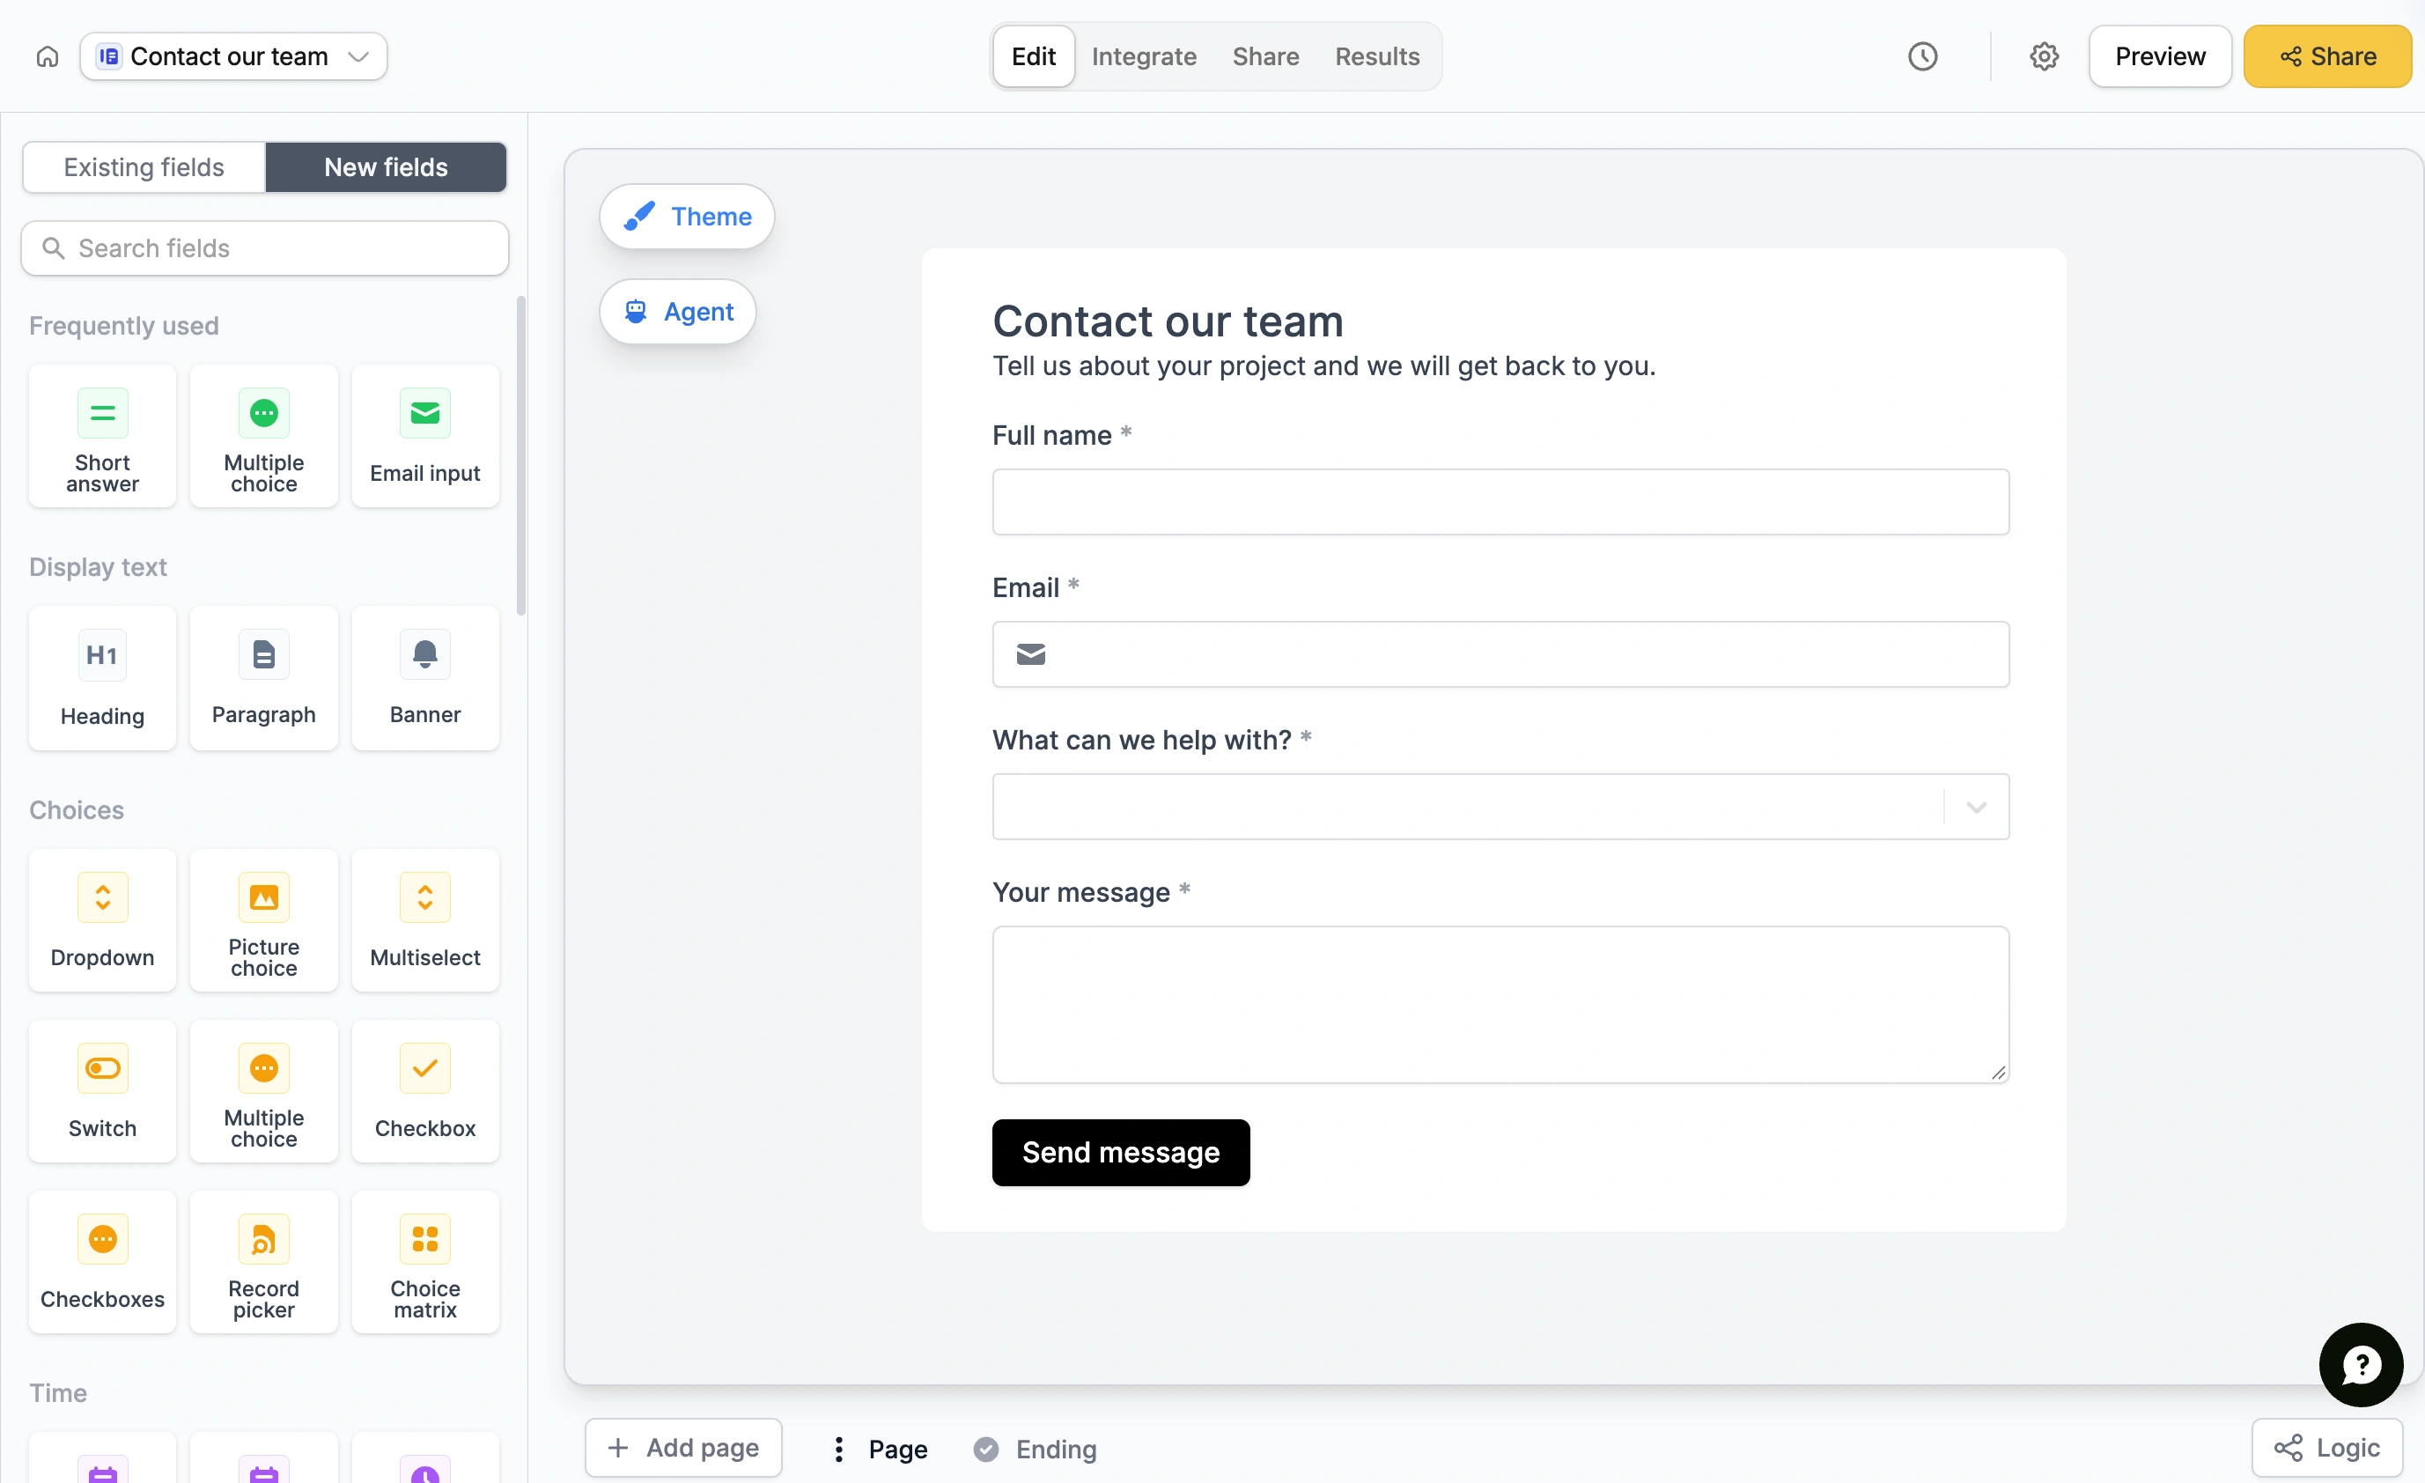Add a Switch field
This screenshot has height=1483, width=2425.
tap(102, 1091)
